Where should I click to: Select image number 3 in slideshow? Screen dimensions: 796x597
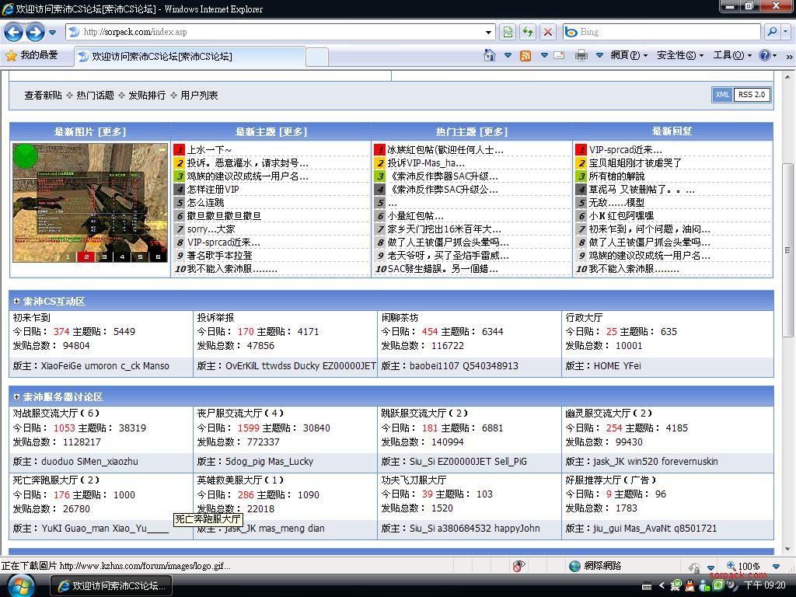tap(104, 257)
